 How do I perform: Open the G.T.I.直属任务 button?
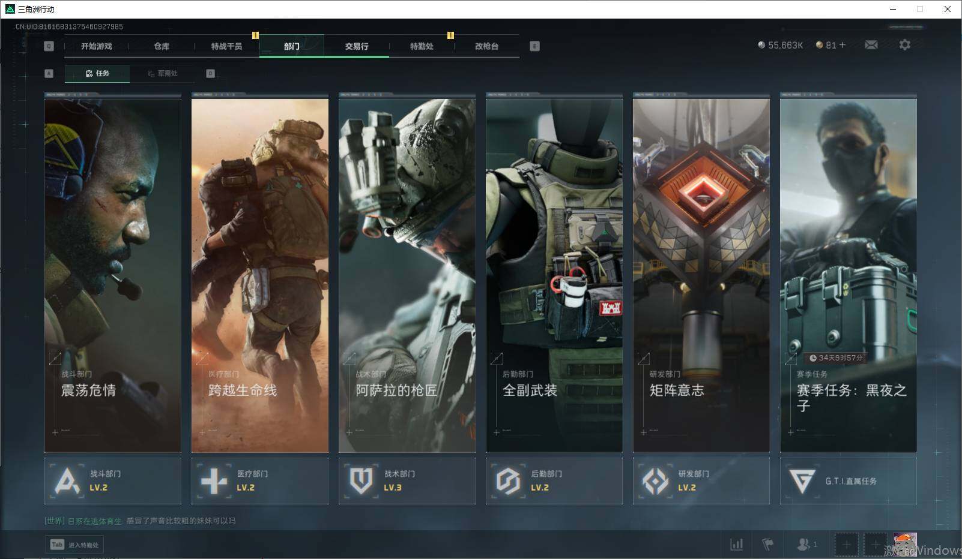coord(849,481)
